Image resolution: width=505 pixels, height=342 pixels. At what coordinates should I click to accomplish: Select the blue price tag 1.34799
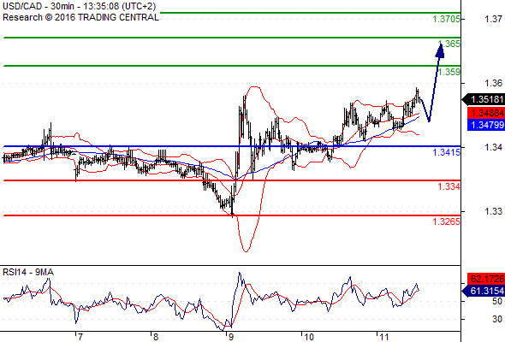coord(485,125)
